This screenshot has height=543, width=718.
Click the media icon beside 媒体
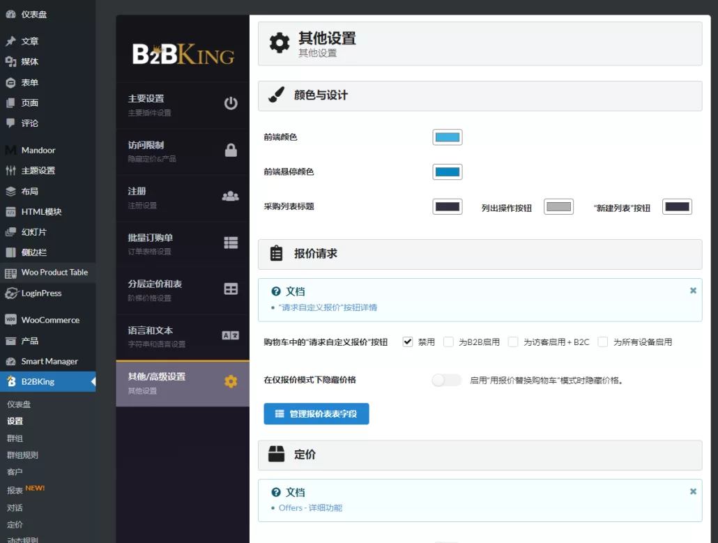point(10,61)
